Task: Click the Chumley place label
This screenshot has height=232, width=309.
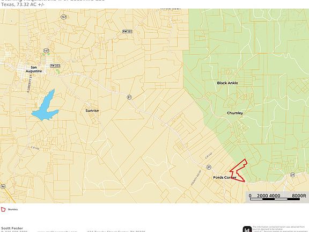Action: tap(235, 113)
